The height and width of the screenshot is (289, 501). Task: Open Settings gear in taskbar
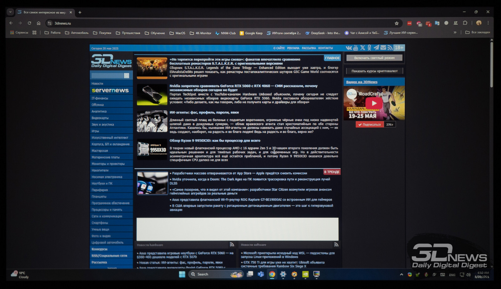tap(283, 274)
